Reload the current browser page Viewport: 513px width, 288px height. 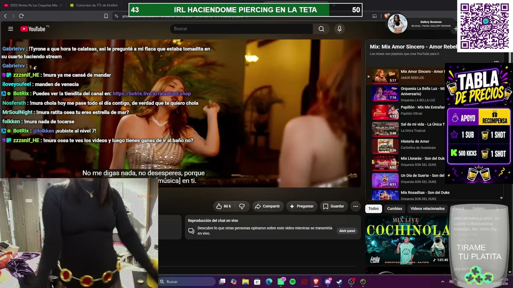pos(21,16)
